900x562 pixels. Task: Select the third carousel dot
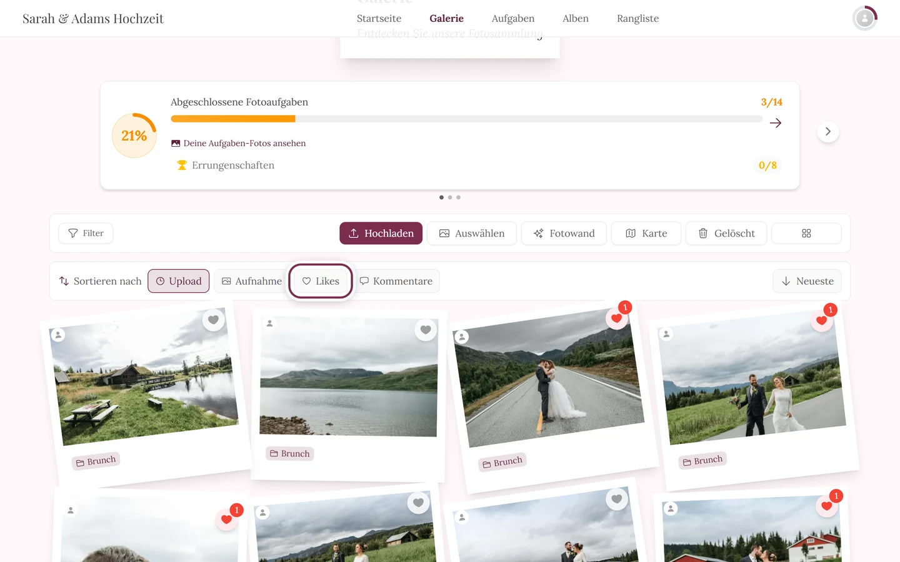pos(459,197)
